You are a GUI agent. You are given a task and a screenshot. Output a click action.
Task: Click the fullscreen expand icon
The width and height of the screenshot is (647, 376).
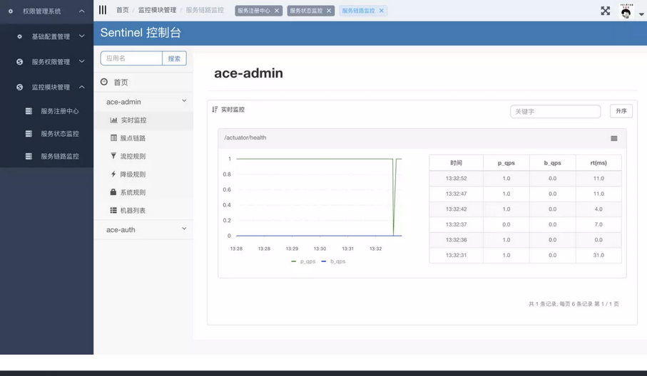[605, 11]
